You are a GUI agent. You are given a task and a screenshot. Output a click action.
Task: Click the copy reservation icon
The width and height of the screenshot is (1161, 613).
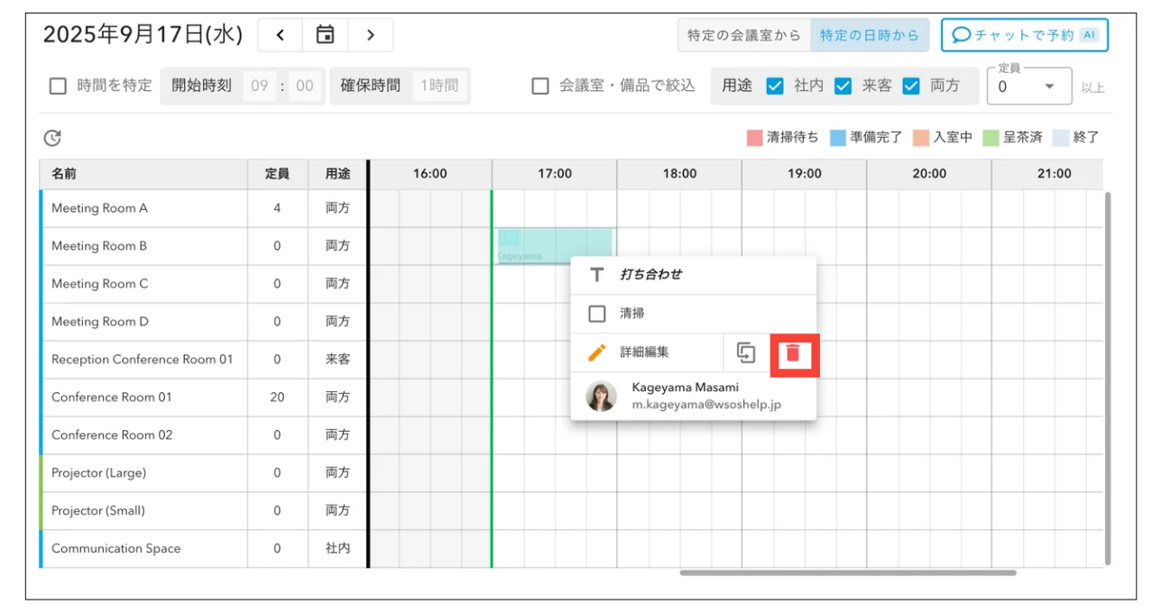point(746,353)
